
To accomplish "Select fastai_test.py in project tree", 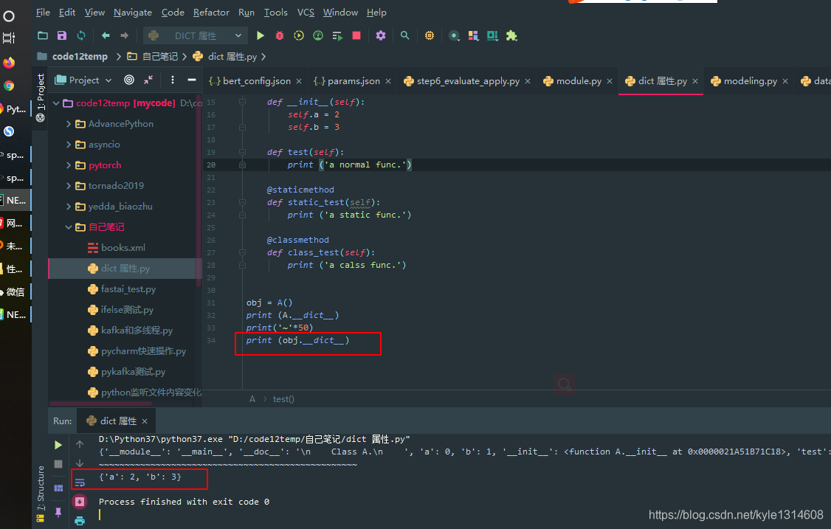I will (x=128, y=289).
